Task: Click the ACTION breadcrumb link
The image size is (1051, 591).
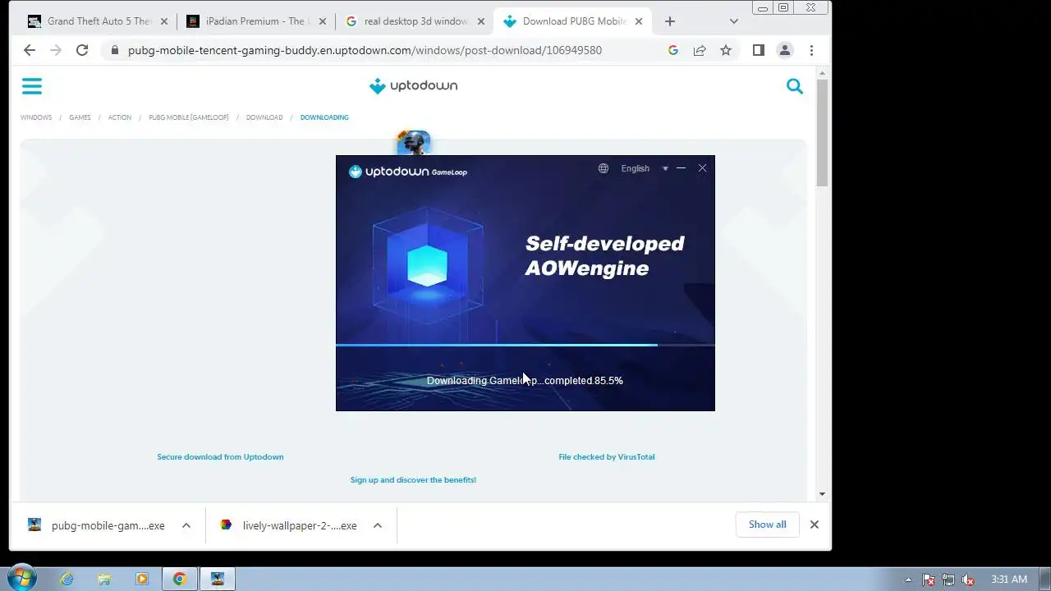Action: 120,117
